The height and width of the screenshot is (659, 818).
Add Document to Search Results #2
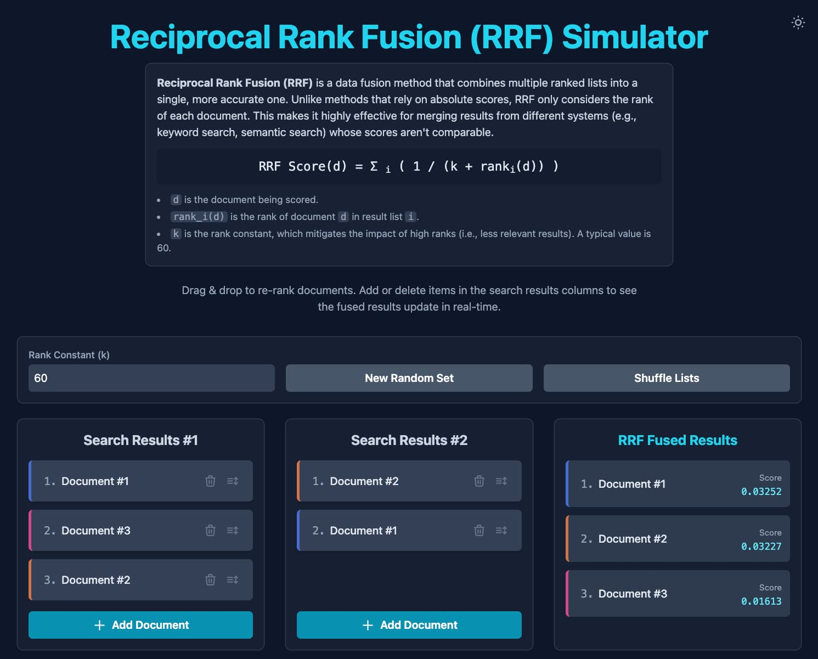[x=409, y=625]
